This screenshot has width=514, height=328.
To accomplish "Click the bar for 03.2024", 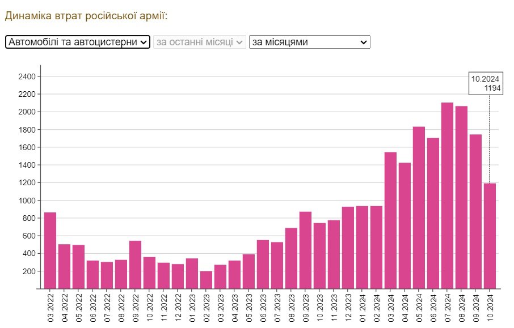I will coord(390,220).
